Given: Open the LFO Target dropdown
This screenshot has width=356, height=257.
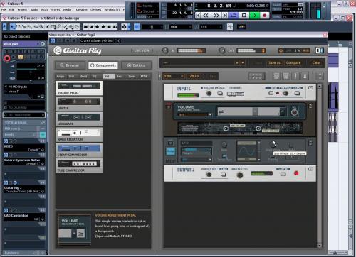Looking at the screenshot, I should (x=196, y=153).
